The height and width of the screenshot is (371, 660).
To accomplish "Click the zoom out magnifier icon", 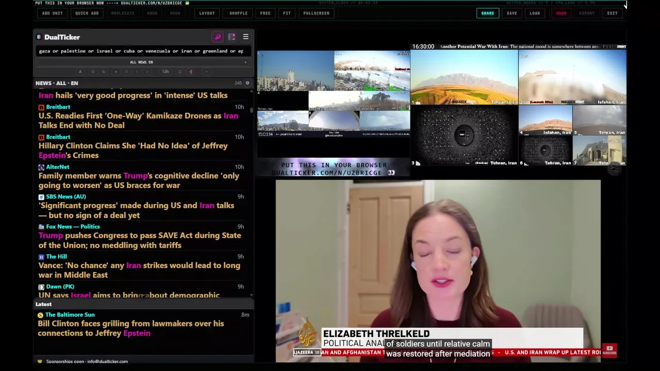I will tap(93, 72).
